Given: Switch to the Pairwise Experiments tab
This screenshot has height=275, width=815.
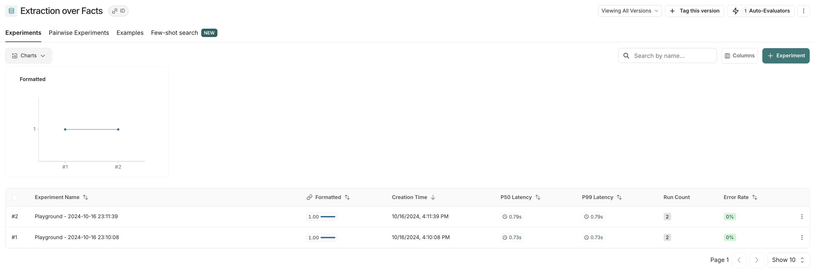Looking at the screenshot, I should 79,33.
